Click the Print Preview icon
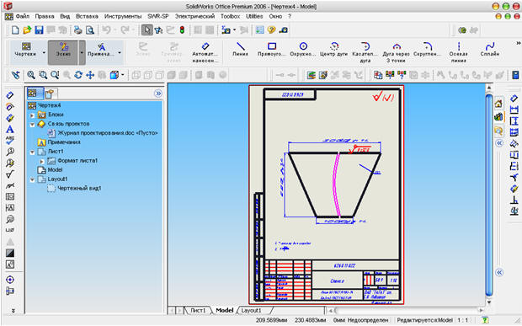Screen dimensions: 522x326 click(90, 30)
